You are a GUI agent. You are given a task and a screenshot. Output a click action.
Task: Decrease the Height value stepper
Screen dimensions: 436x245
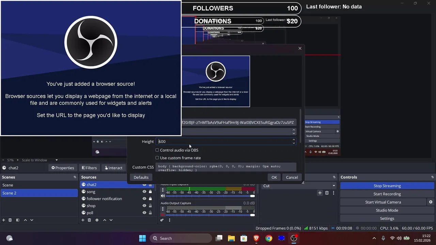click(x=294, y=143)
